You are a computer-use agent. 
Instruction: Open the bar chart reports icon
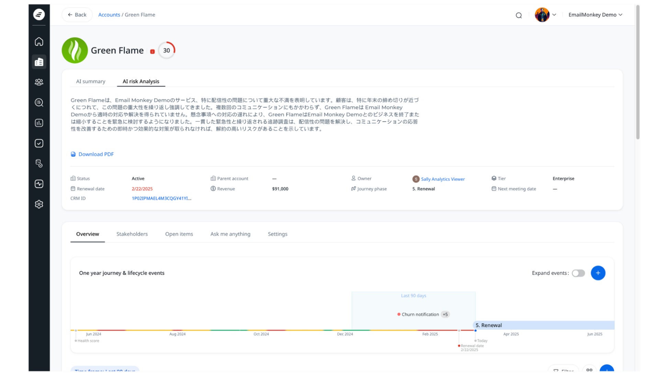point(39,123)
